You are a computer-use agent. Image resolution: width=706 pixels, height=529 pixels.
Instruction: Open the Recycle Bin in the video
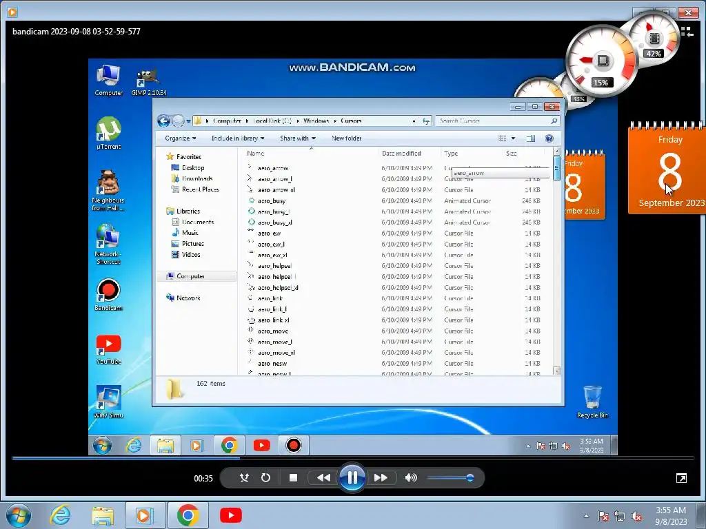(592, 402)
